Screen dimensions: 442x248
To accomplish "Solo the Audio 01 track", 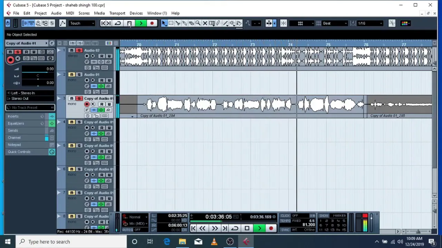I will [79, 74].
